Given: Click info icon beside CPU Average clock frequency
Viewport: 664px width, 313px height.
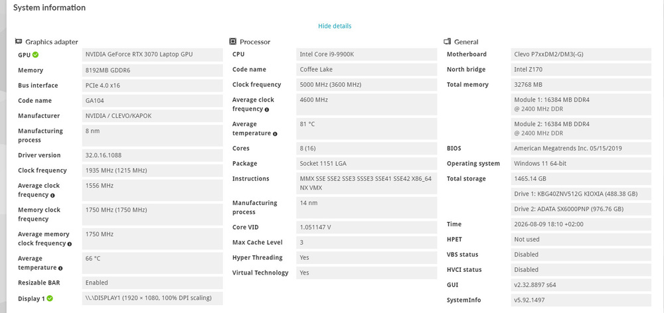Looking at the screenshot, I should pos(267,109).
